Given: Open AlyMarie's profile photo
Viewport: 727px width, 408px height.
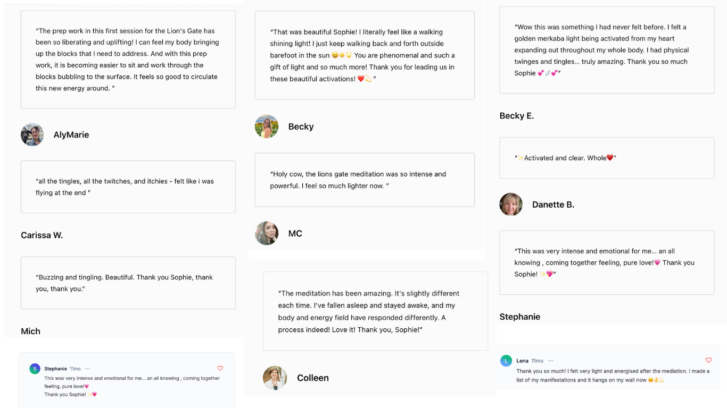Looking at the screenshot, I should tap(32, 134).
